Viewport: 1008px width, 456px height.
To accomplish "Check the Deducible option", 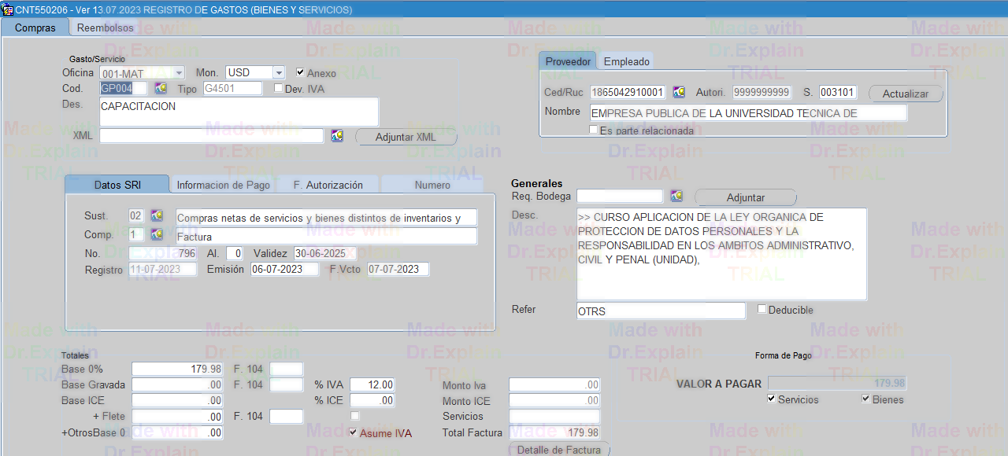I will tap(762, 309).
